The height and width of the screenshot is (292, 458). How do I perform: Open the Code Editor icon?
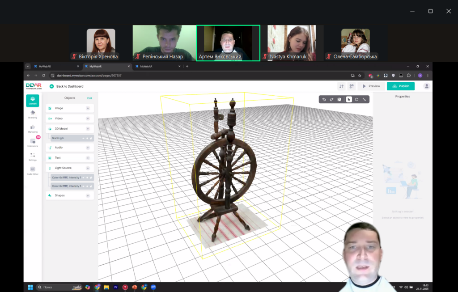click(32, 170)
